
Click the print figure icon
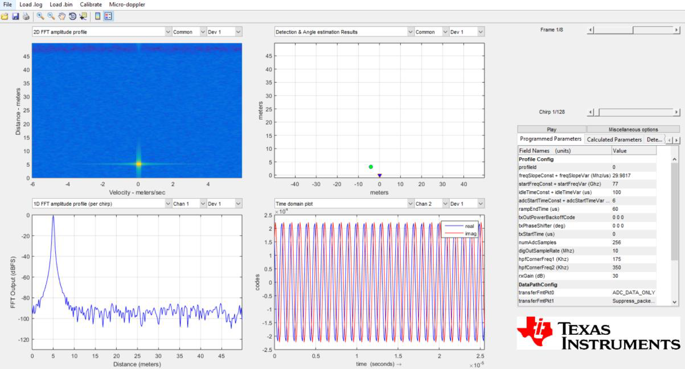pos(26,17)
